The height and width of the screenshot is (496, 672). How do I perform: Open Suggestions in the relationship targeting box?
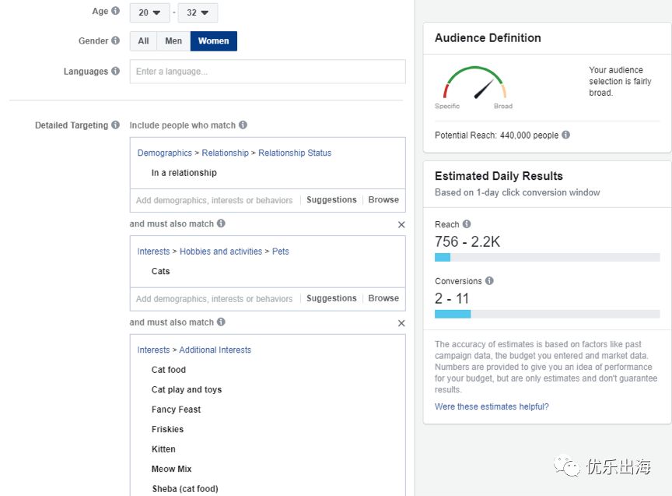point(331,200)
